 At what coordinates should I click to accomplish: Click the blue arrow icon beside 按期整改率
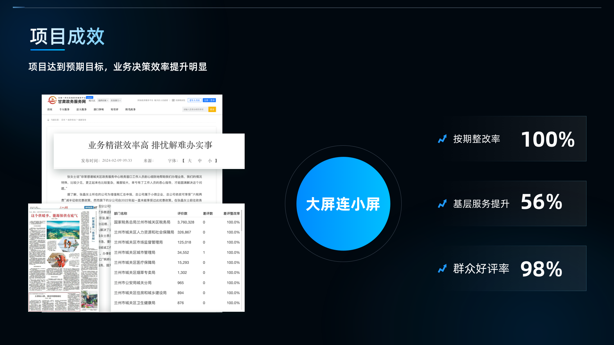tap(442, 139)
